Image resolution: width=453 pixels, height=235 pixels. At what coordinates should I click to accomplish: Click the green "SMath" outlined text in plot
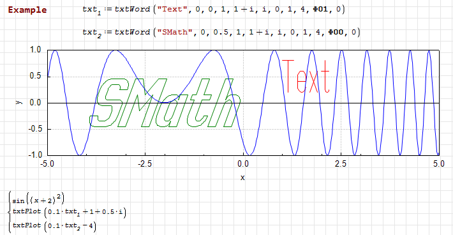[165, 103]
